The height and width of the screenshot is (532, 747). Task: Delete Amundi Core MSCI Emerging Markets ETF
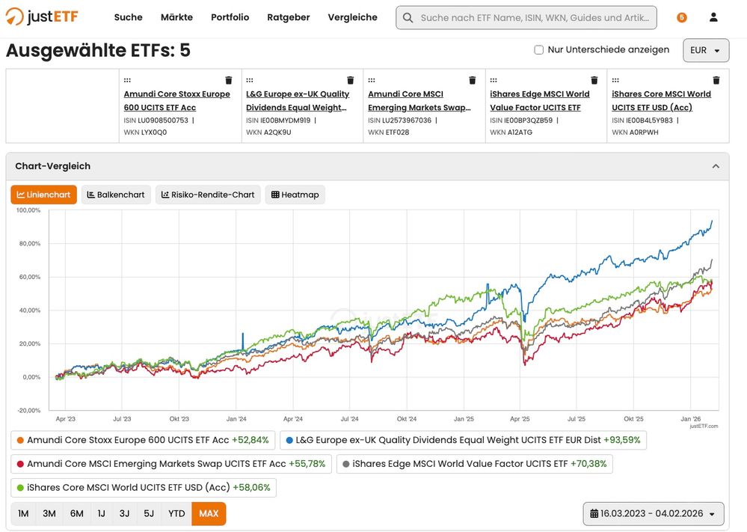tap(473, 80)
